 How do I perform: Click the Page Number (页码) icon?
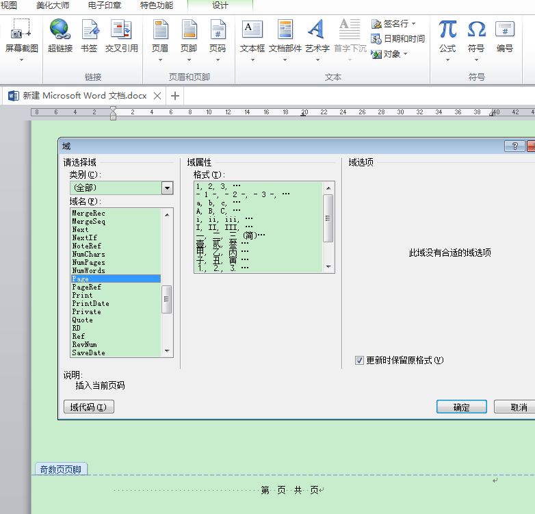click(x=218, y=29)
